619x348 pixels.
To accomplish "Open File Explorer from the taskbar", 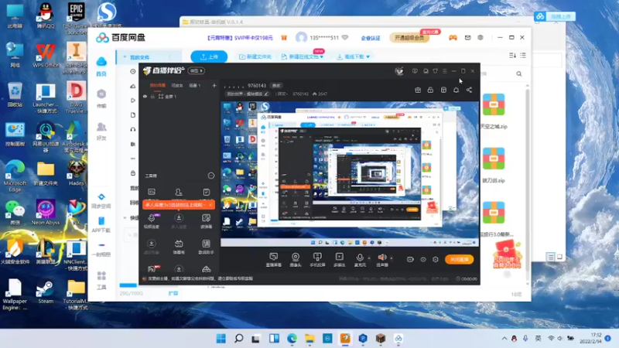I will (x=309, y=338).
